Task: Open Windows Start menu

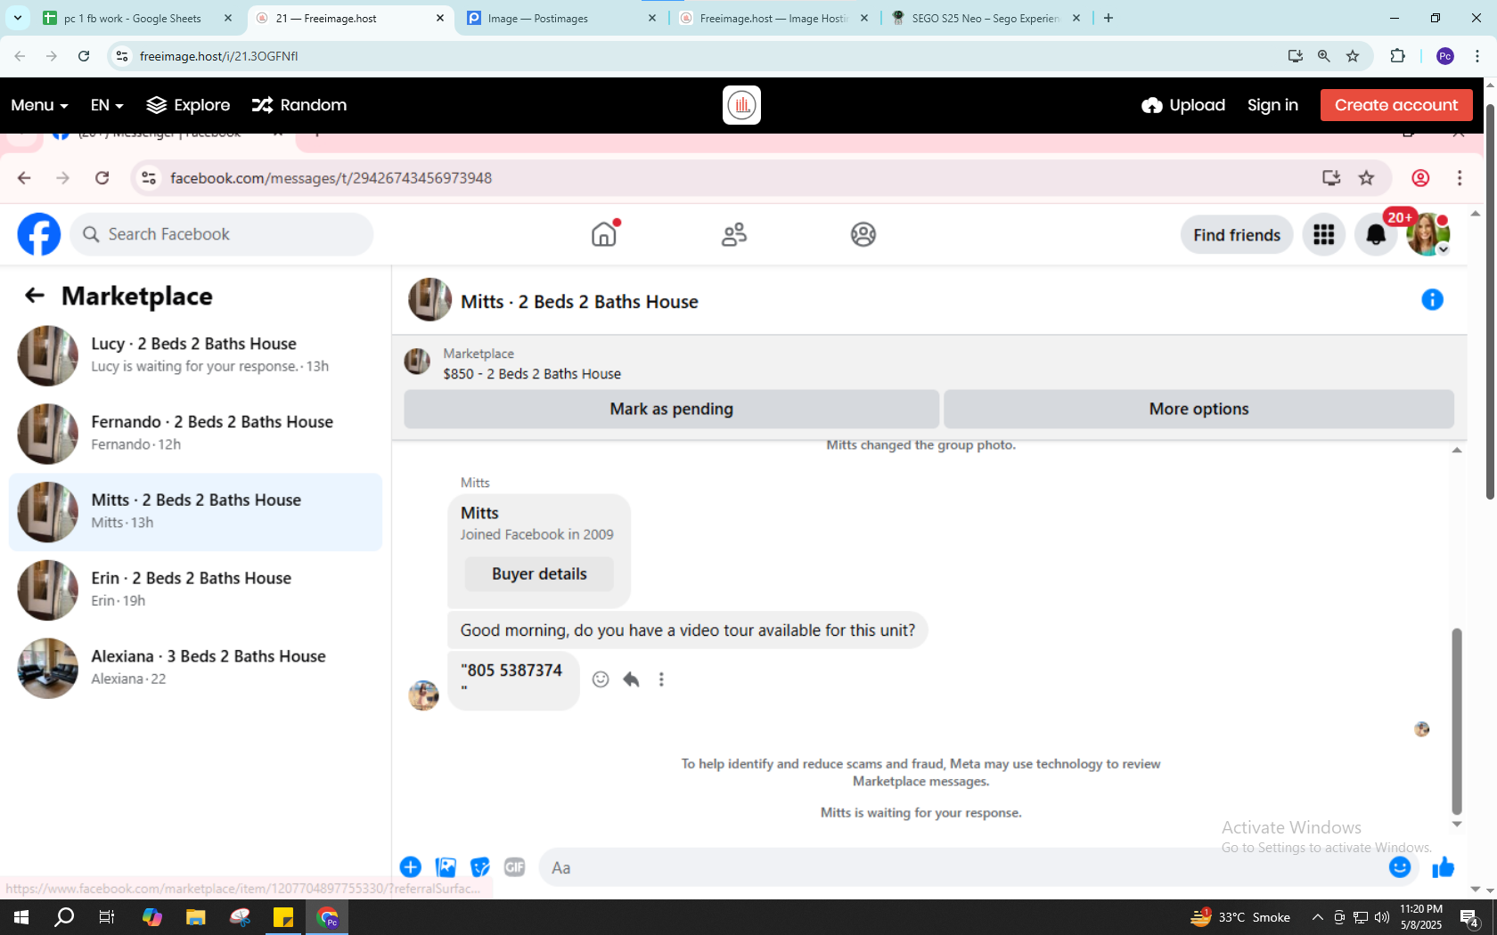Action: (21, 917)
